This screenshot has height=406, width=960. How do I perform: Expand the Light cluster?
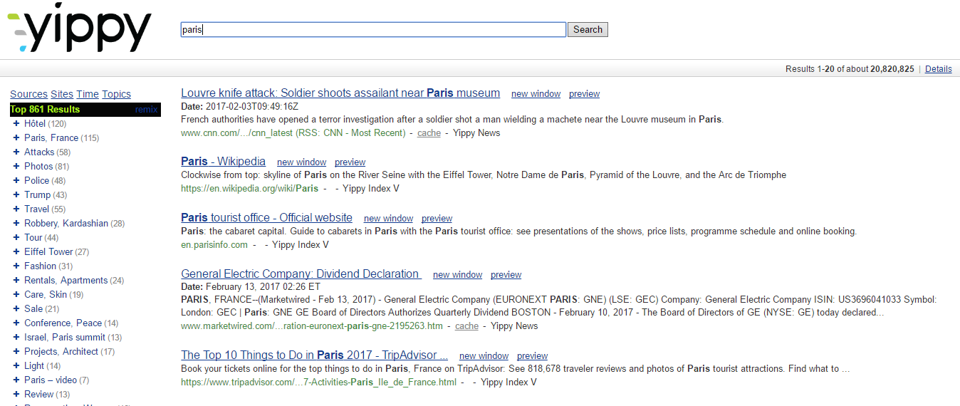coord(16,366)
